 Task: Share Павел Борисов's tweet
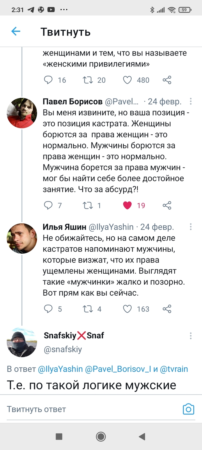click(167, 205)
